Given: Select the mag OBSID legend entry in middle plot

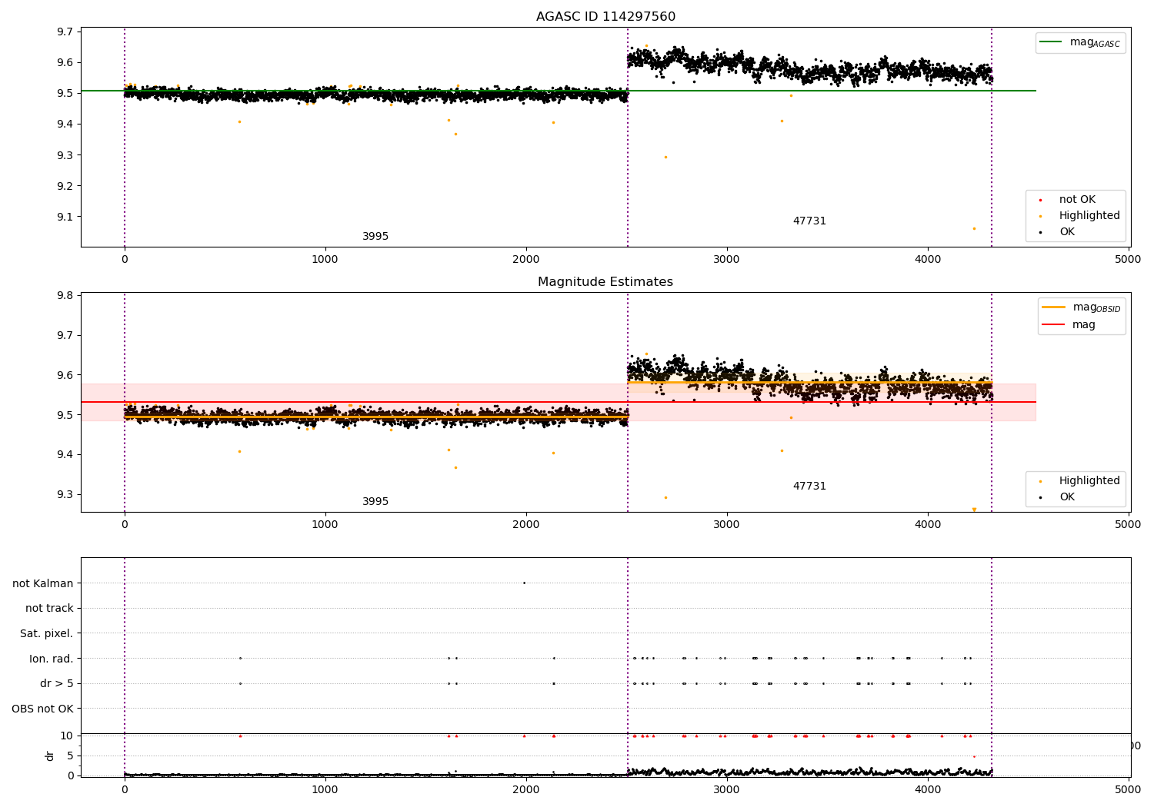Looking at the screenshot, I should pyautogui.click(x=1081, y=307).
